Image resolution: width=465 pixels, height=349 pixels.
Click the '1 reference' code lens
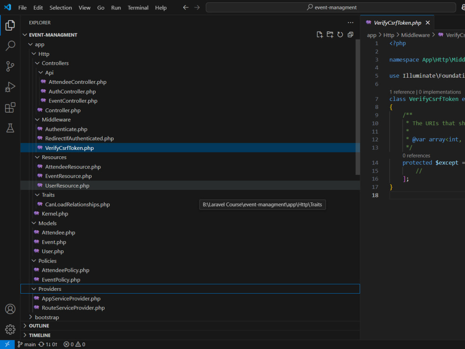(x=402, y=92)
